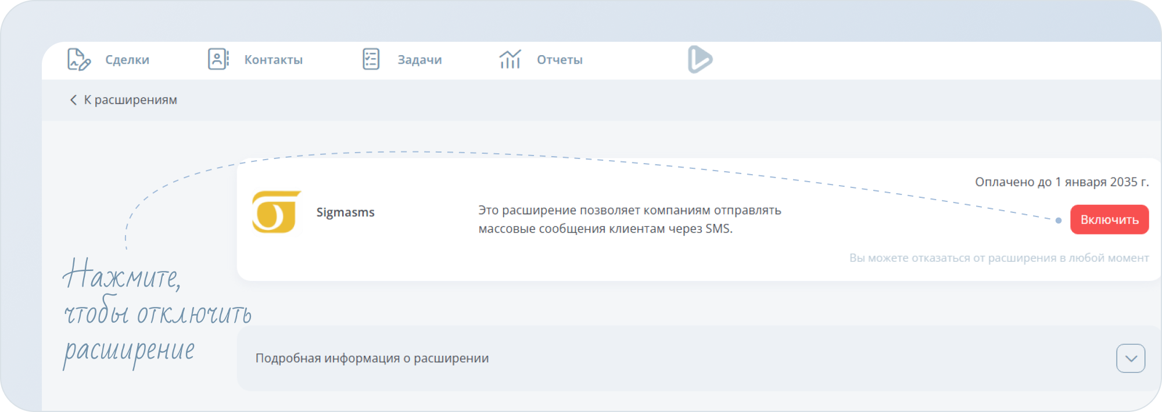Go back via К расширениям link
The height and width of the screenshot is (412, 1162).
130,100
